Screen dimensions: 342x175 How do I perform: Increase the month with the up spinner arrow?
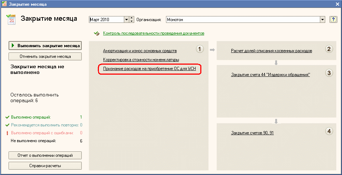pos(131,18)
